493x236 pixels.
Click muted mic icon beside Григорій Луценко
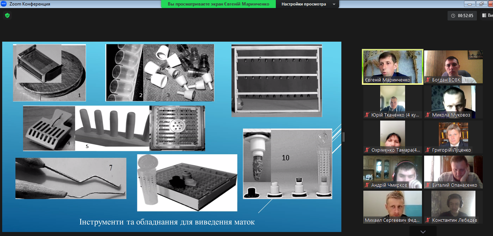[x=428, y=150]
